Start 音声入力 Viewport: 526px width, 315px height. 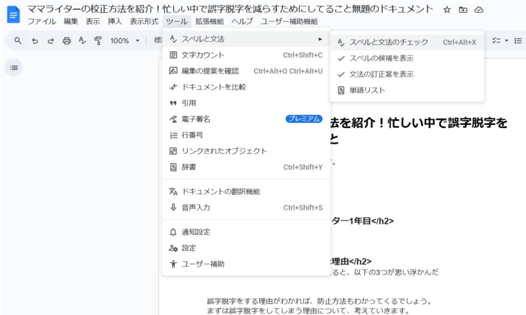pos(246,207)
